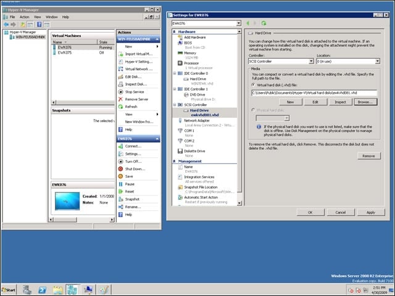Click the Apply button in Settings window
Screen dimensions: 395x296
(371, 212)
